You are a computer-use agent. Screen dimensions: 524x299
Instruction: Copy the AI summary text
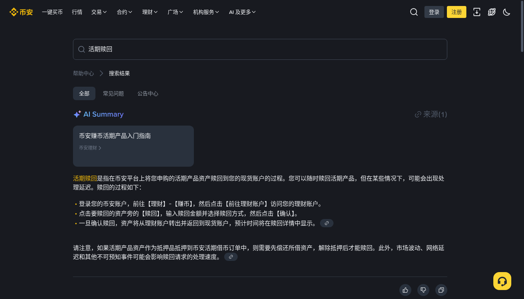click(441, 290)
